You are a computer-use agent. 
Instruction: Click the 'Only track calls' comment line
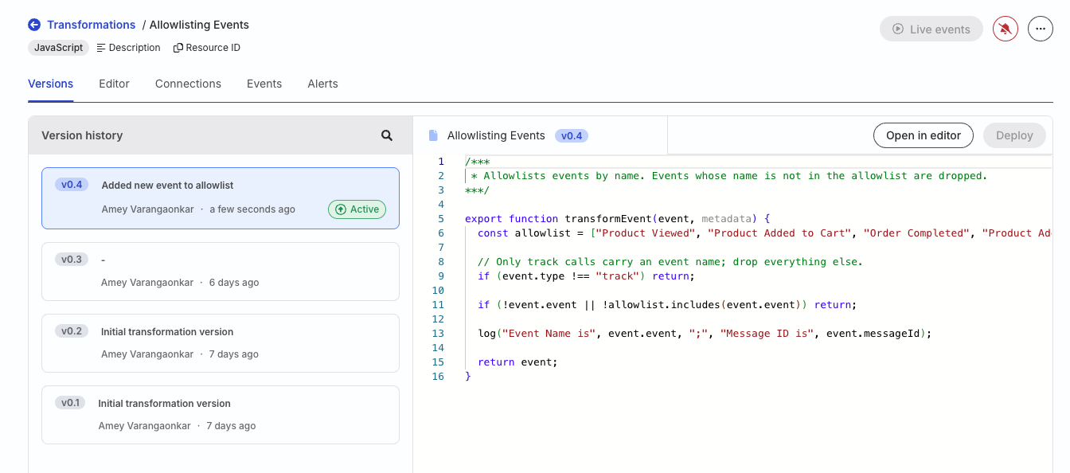click(x=670, y=261)
